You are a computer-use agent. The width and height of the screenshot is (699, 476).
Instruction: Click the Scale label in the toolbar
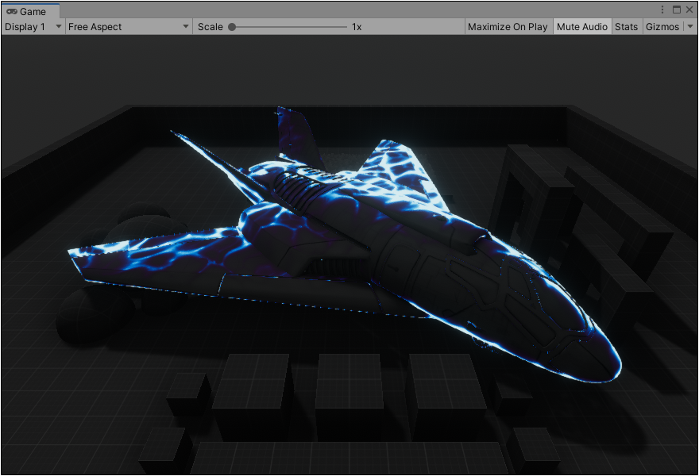coord(210,27)
